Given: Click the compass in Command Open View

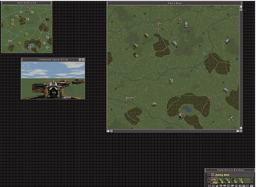Looking at the screenshot, I should pos(26,66).
